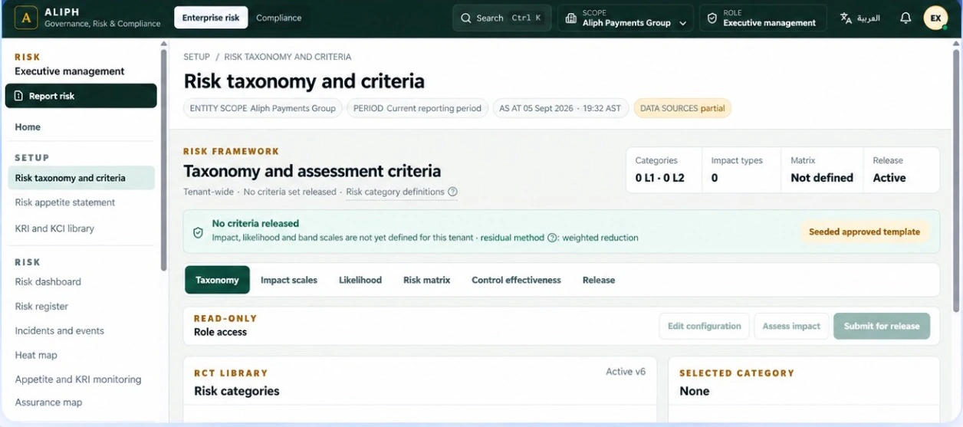Click the Risk categories heading

click(x=237, y=391)
